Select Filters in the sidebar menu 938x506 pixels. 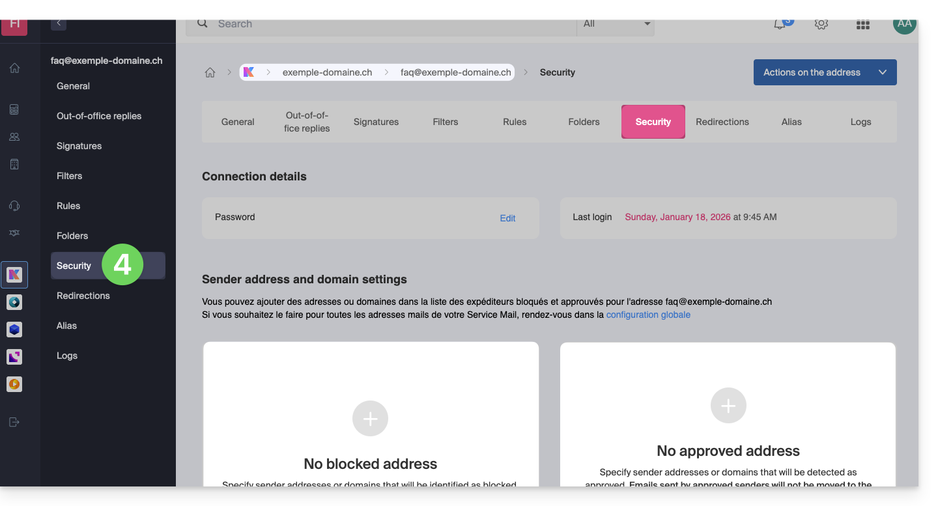tap(70, 176)
